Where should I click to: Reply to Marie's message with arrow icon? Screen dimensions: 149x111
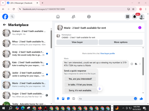(136, 64)
